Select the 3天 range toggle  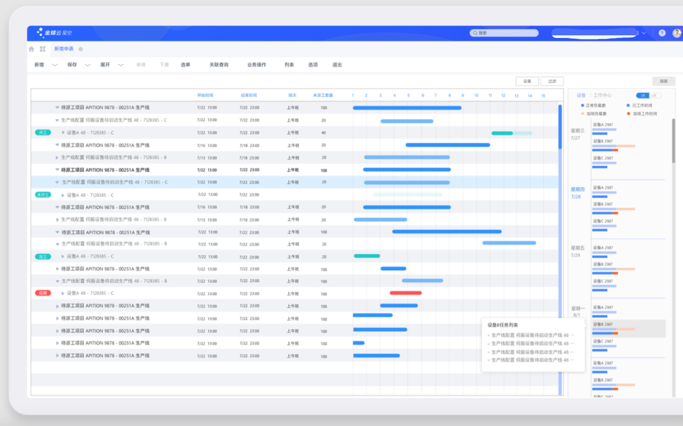tap(643, 95)
